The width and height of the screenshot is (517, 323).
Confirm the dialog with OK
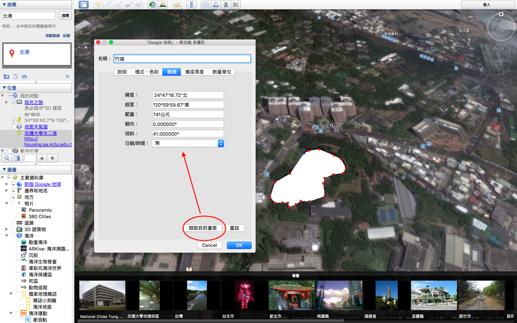click(239, 245)
